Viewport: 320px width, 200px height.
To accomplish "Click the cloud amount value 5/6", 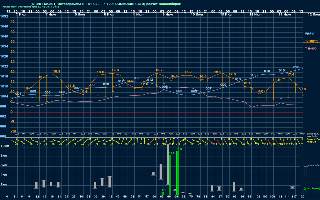I will pos(214,134).
